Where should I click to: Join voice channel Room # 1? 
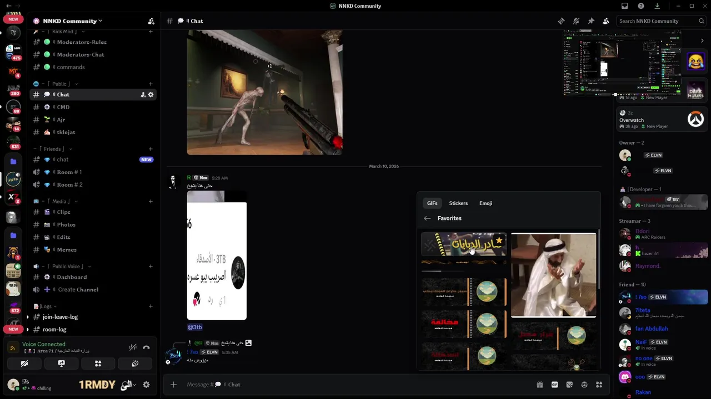tap(93, 172)
